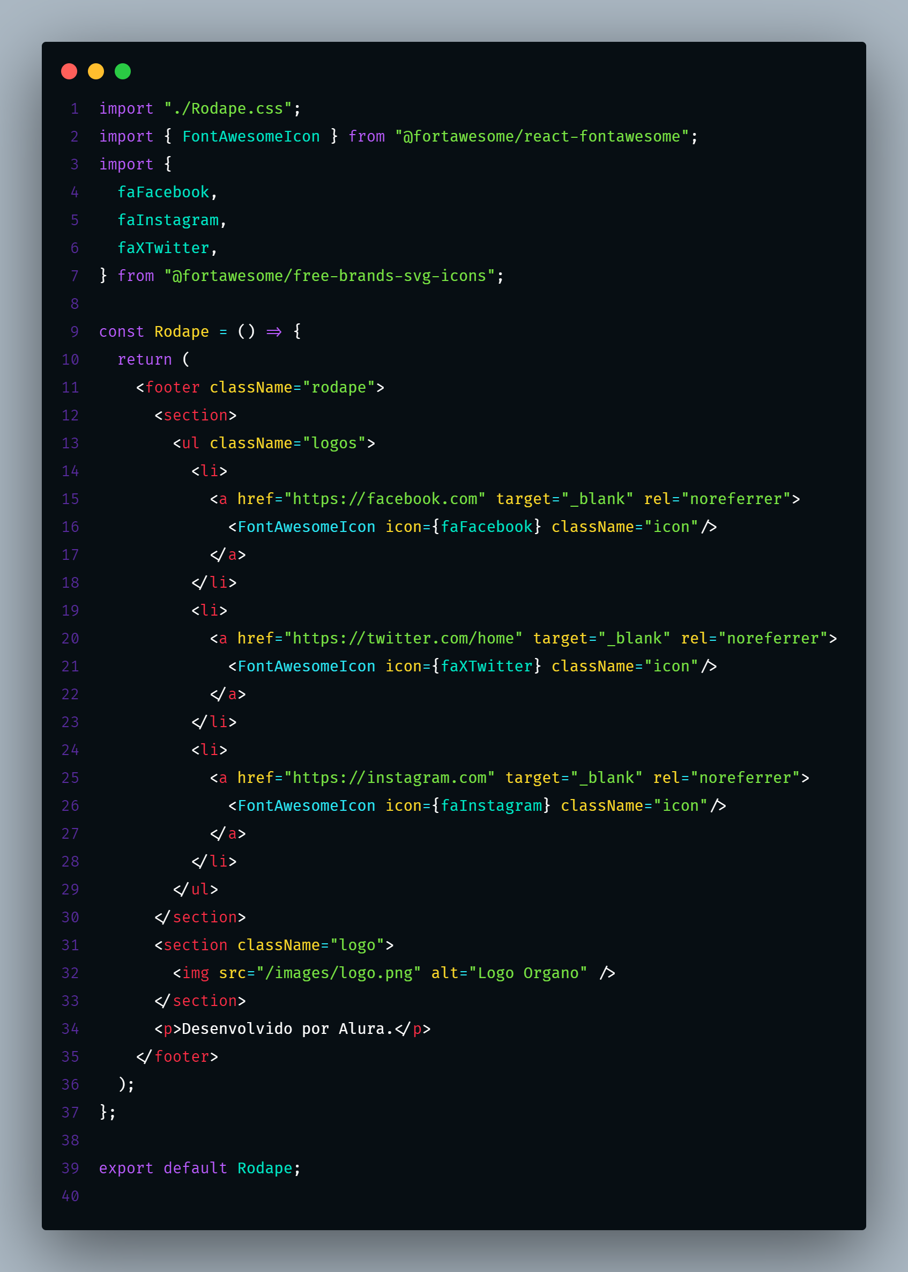Click the "./Rodape.css" import string
The height and width of the screenshot is (1272, 908).
[x=228, y=108]
